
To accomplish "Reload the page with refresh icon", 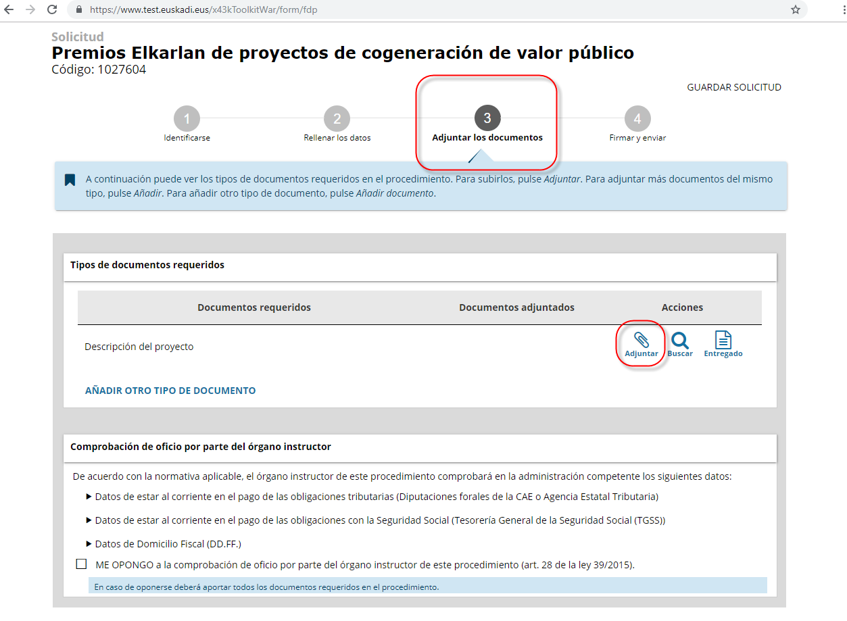I will click(52, 9).
